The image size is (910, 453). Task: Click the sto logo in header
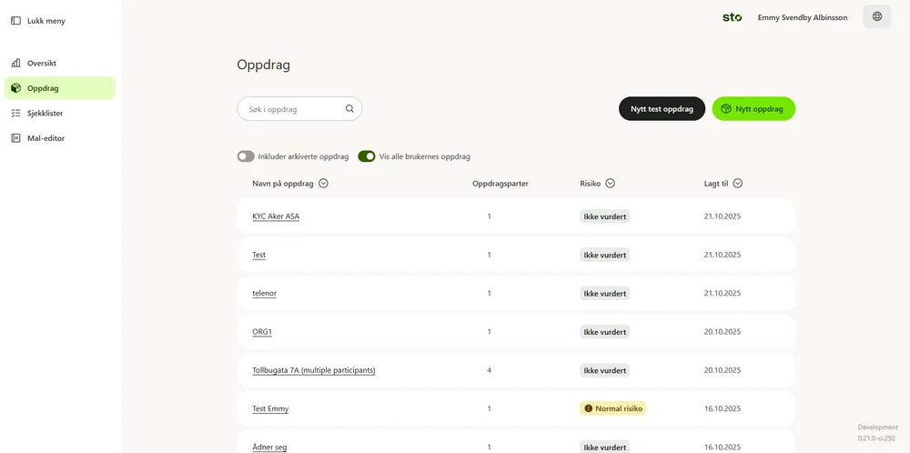pos(732,17)
